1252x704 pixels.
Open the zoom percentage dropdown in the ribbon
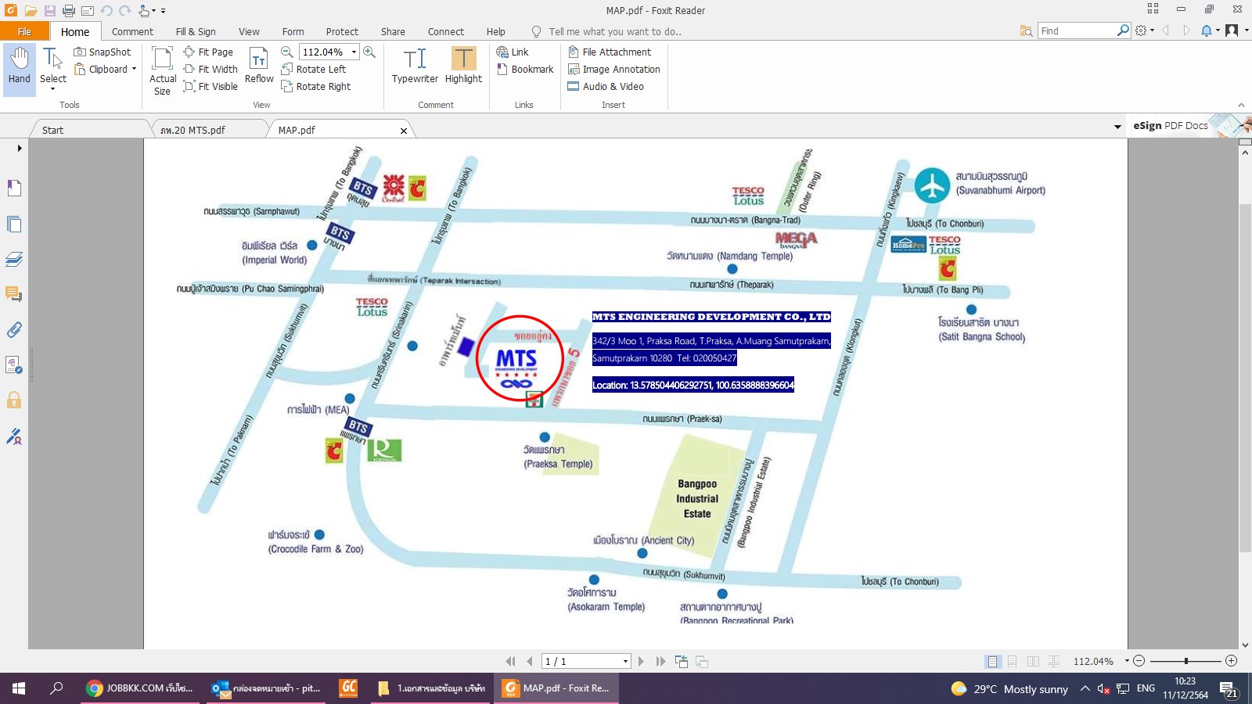click(x=354, y=52)
